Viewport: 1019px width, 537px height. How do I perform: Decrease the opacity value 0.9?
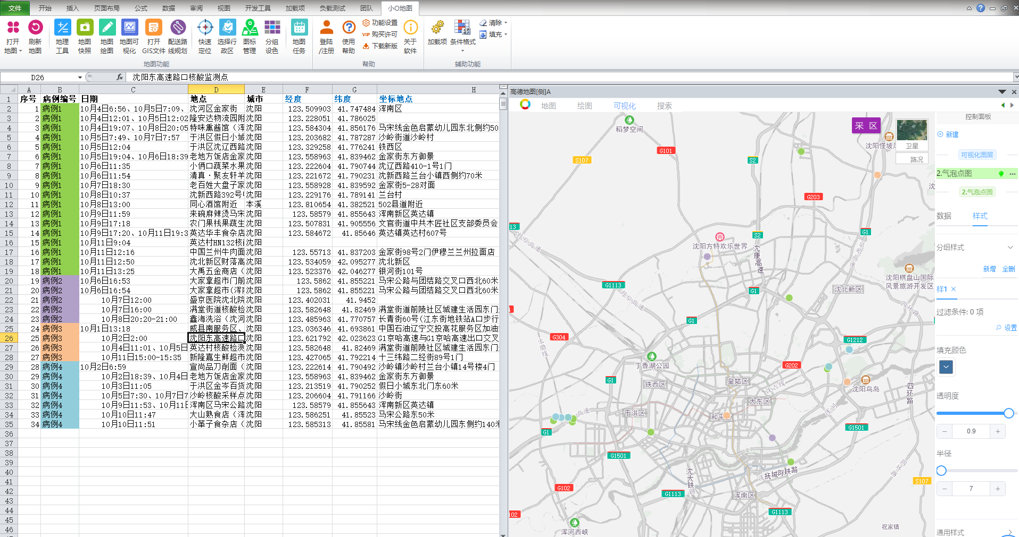click(945, 431)
